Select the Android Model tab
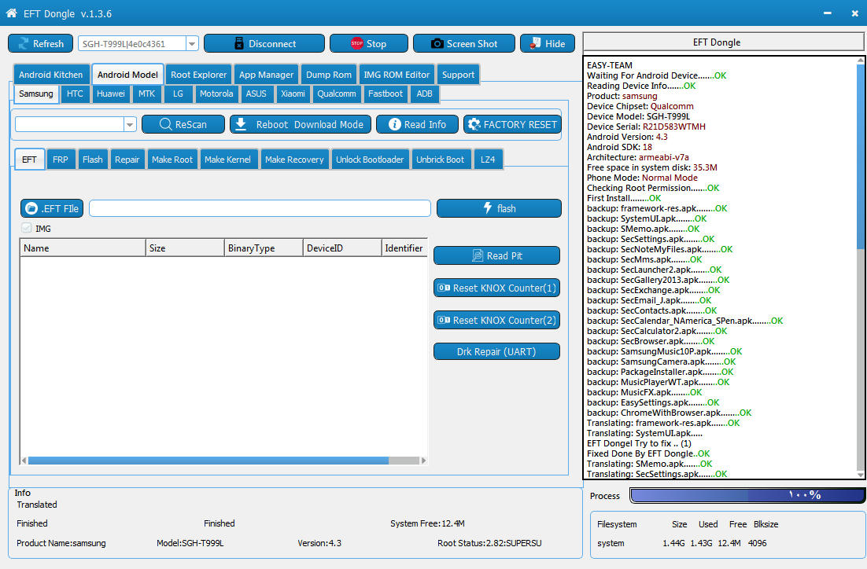867x569 pixels. (x=127, y=75)
